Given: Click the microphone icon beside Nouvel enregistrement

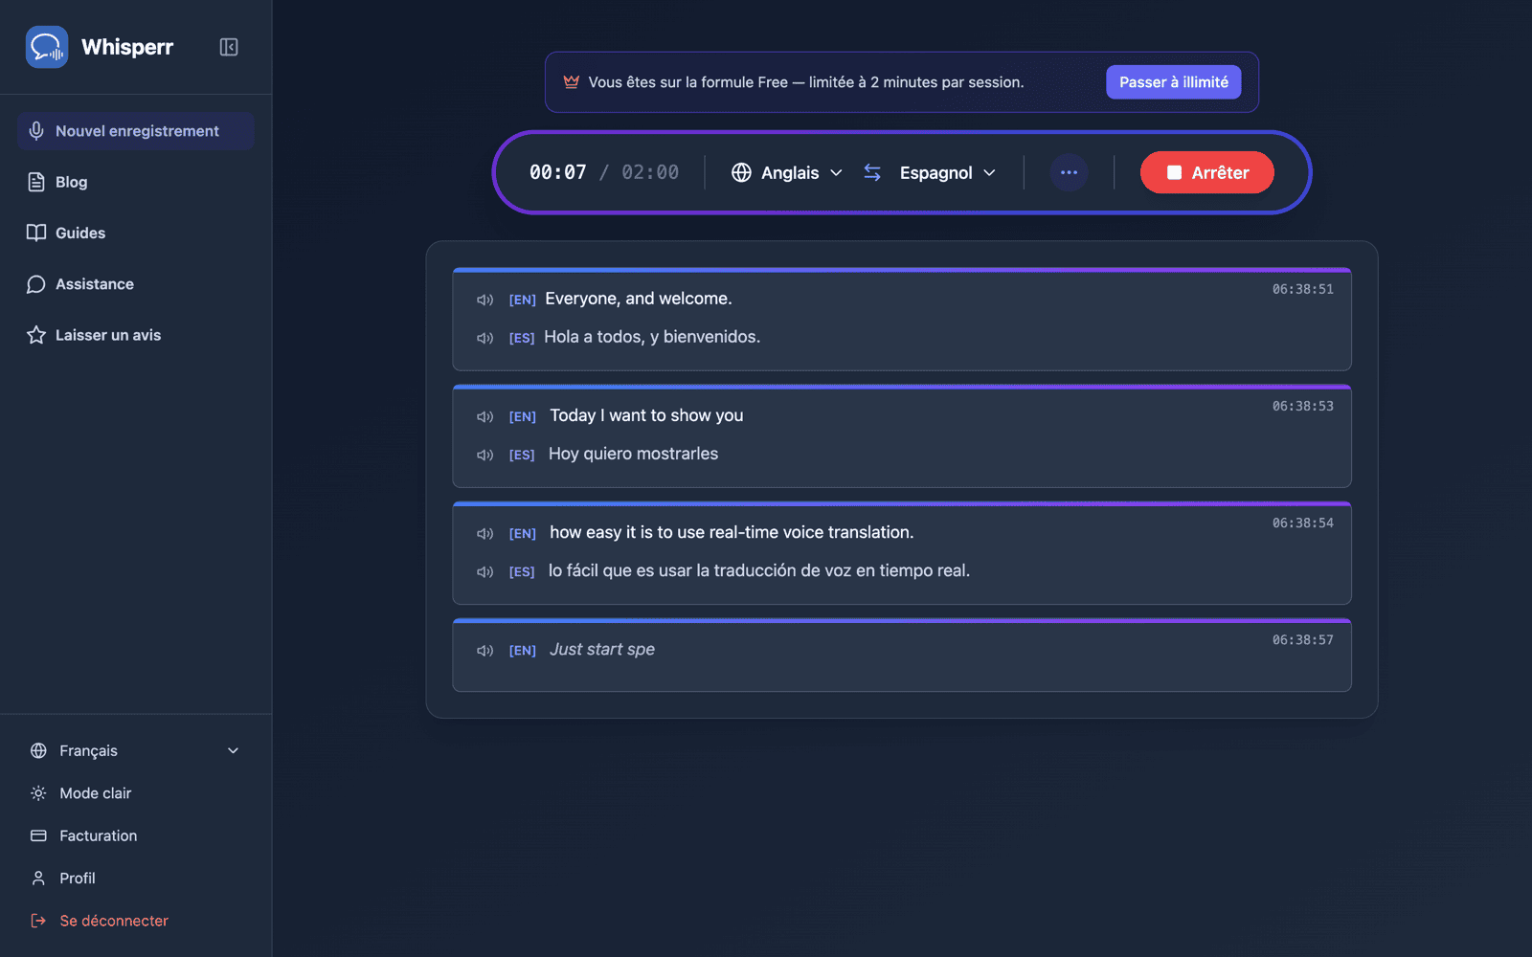Looking at the screenshot, I should coord(36,131).
